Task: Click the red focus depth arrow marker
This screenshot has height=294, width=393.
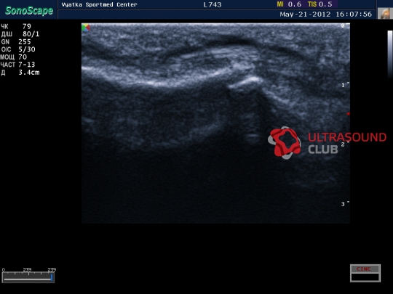Action: [x=348, y=114]
